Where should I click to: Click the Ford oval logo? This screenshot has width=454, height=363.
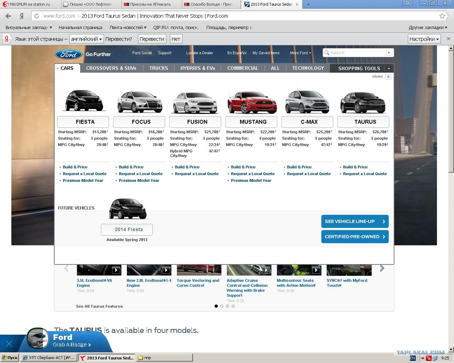click(68, 54)
